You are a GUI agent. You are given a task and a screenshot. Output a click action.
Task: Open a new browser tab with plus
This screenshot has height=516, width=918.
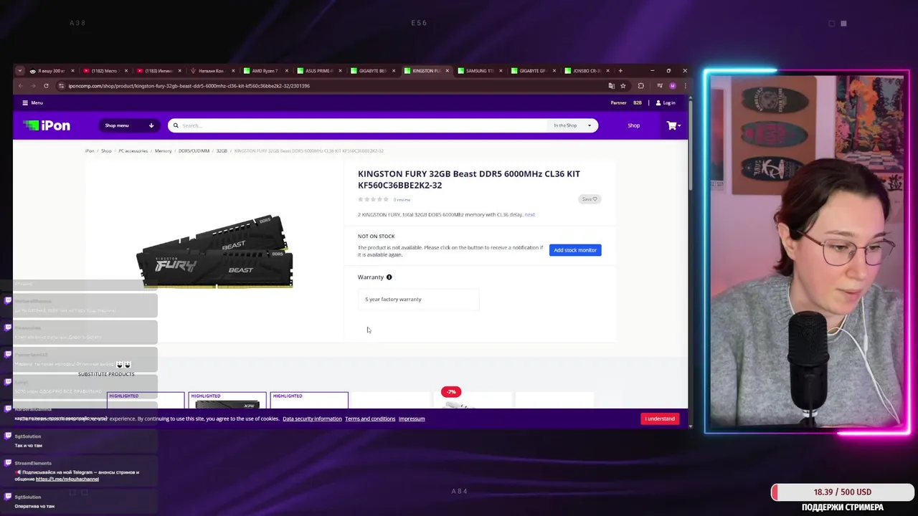[x=620, y=71]
